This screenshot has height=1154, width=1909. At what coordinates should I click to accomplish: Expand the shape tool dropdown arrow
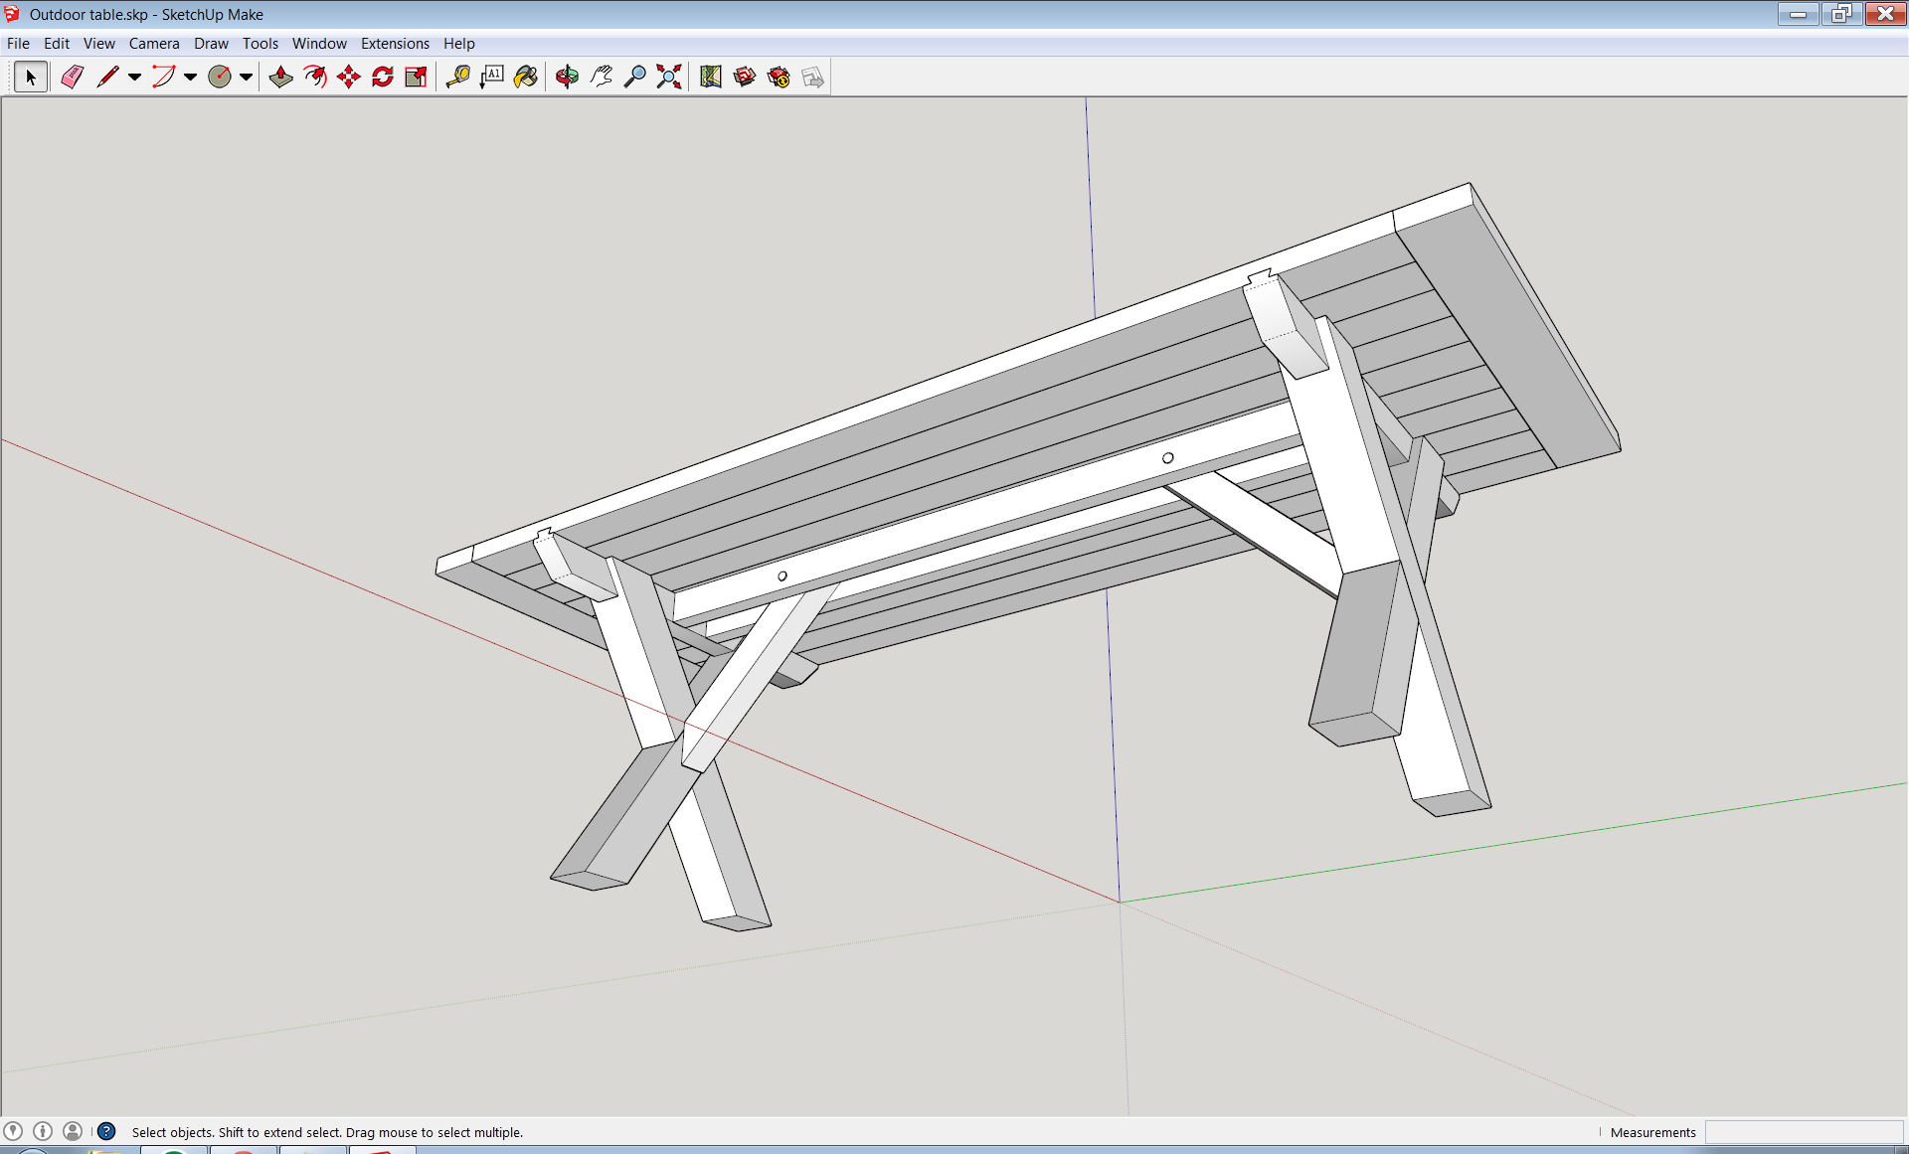click(x=246, y=77)
